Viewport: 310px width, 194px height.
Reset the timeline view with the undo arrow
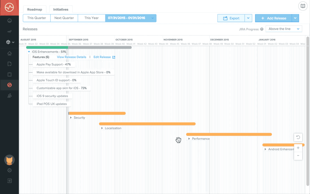pyautogui.click(x=298, y=138)
